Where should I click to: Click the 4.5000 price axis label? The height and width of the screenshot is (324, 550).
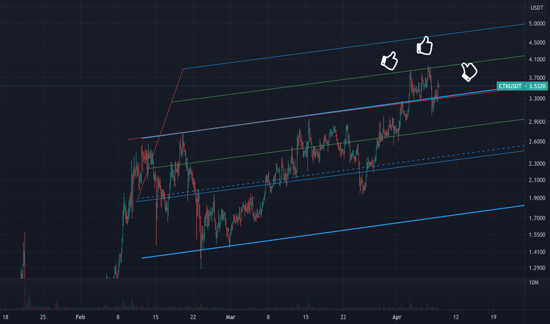pos(537,42)
